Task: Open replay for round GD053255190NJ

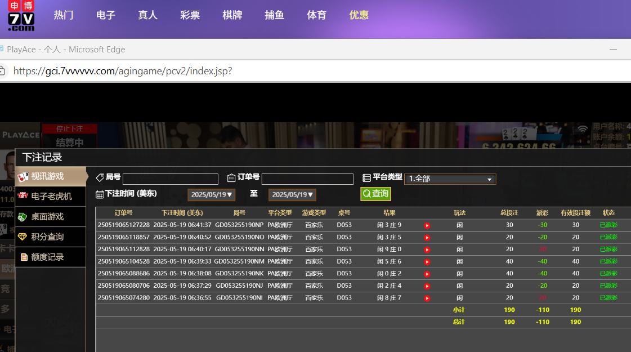Action: (427, 286)
